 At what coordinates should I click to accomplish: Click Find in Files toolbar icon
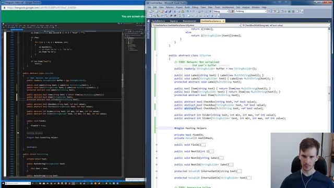[232, 11]
